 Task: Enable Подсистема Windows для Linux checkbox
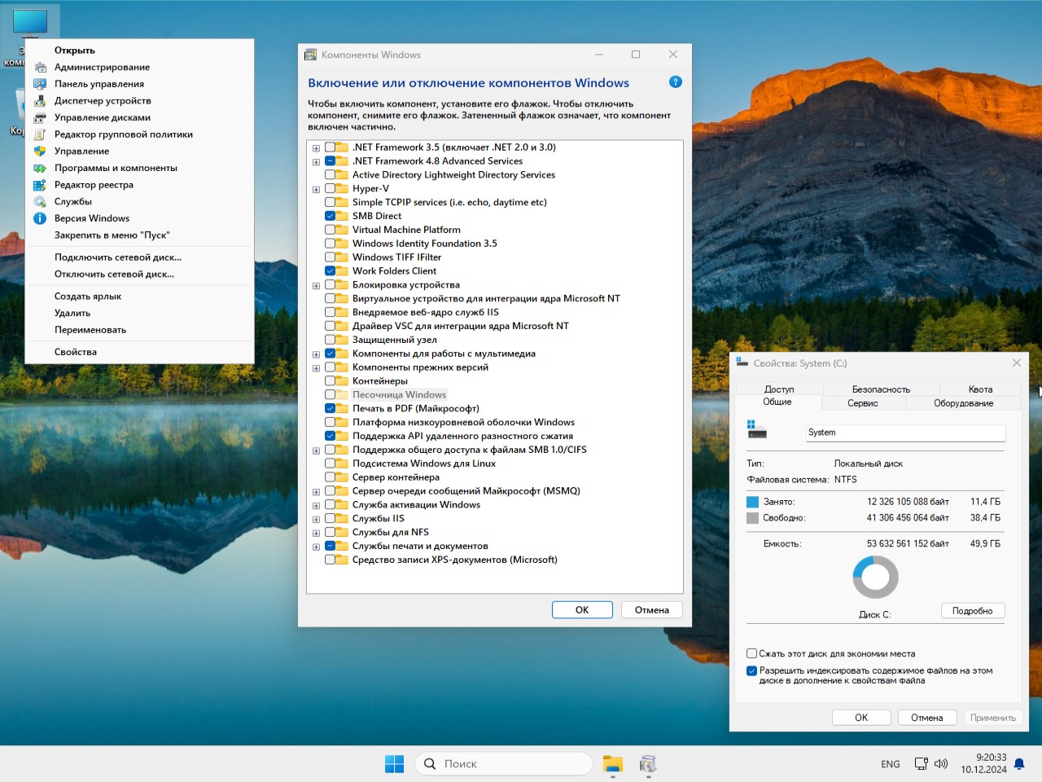pyautogui.click(x=330, y=463)
